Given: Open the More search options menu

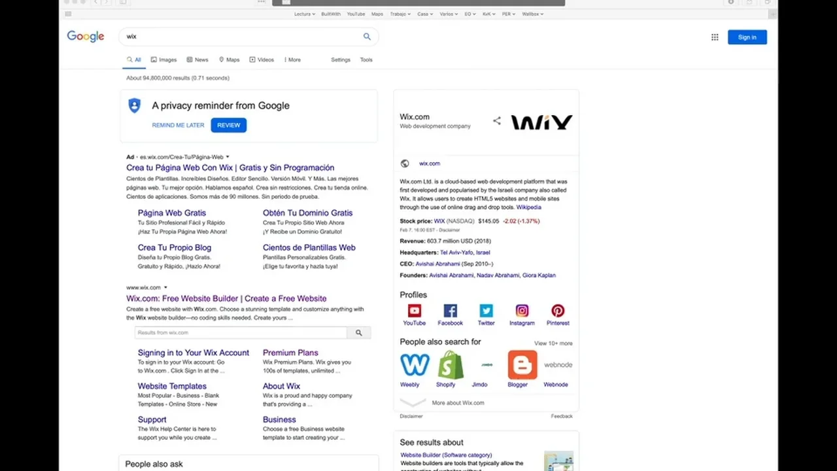Looking at the screenshot, I should [292, 60].
